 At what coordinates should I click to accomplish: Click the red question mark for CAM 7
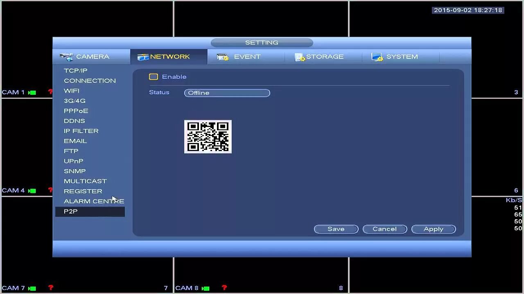[51, 288]
